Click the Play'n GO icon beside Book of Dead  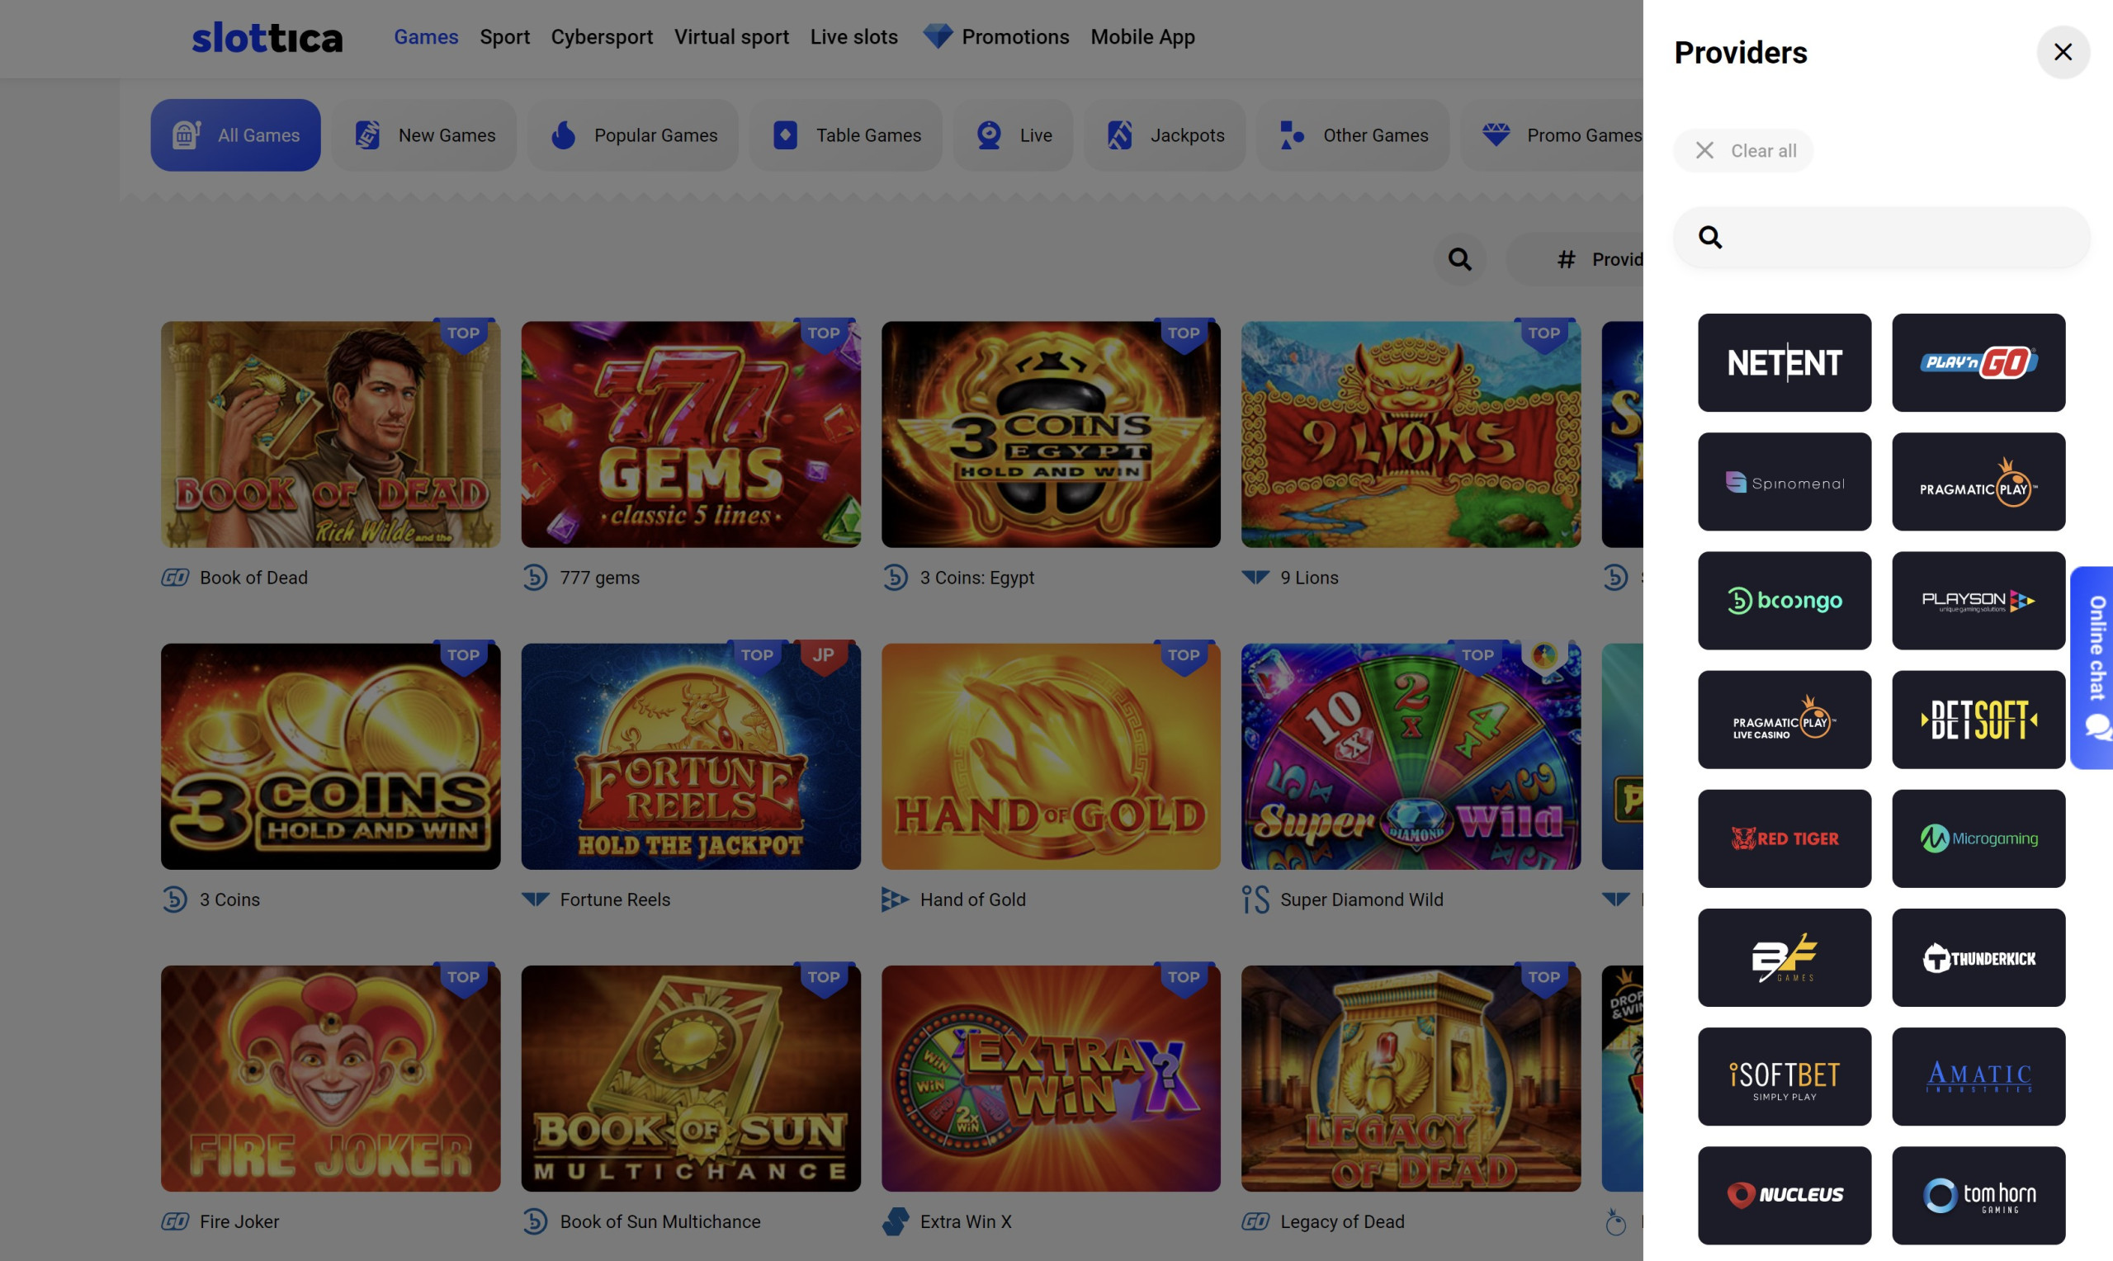[x=175, y=578]
